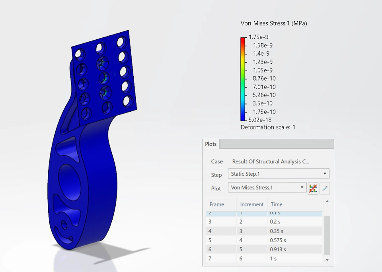Select frame 7 row with 1 s
The image size is (382, 272).
coord(264,258)
